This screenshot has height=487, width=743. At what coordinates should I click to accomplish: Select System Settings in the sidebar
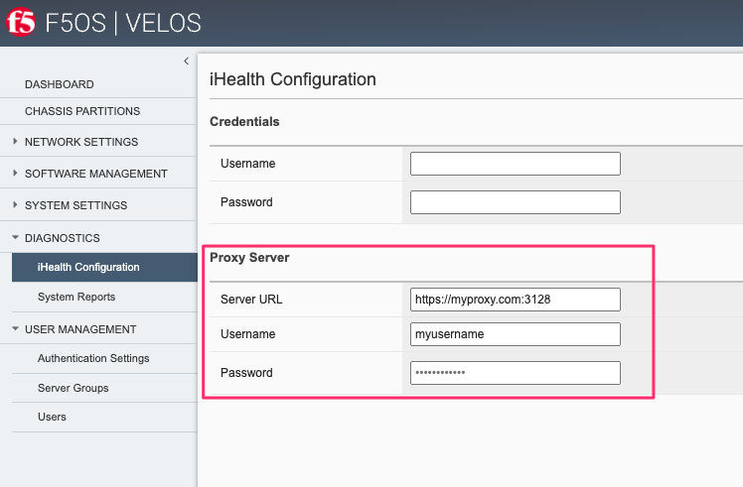pyautogui.click(x=75, y=205)
